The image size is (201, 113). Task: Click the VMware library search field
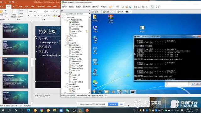pyautogui.click(x=76, y=14)
